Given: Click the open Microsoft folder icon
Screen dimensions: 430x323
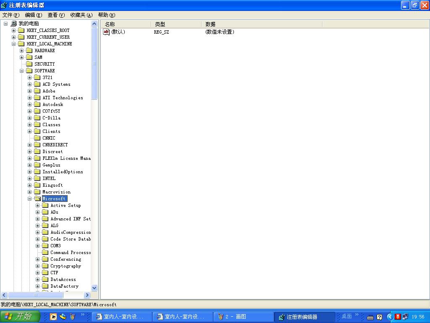Looking at the screenshot, I should (37, 199).
